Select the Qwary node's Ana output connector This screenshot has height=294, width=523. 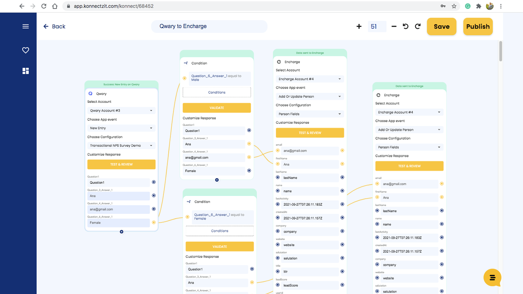click(154, 196)
